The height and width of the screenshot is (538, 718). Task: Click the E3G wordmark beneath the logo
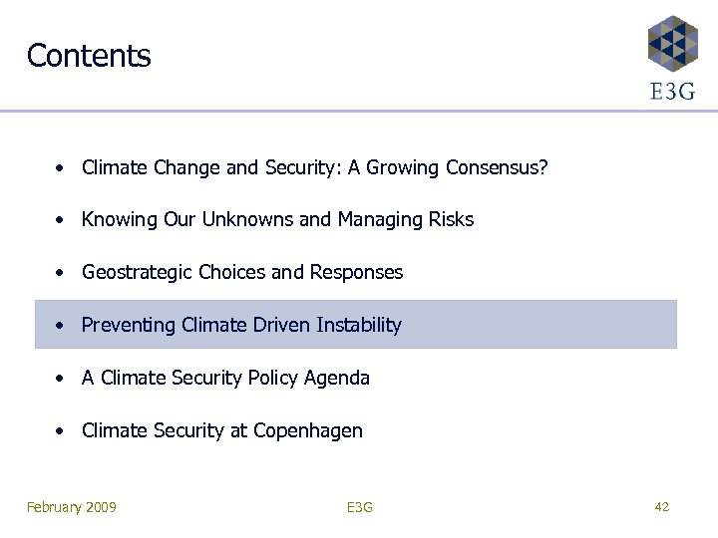[x=672, y=92]
